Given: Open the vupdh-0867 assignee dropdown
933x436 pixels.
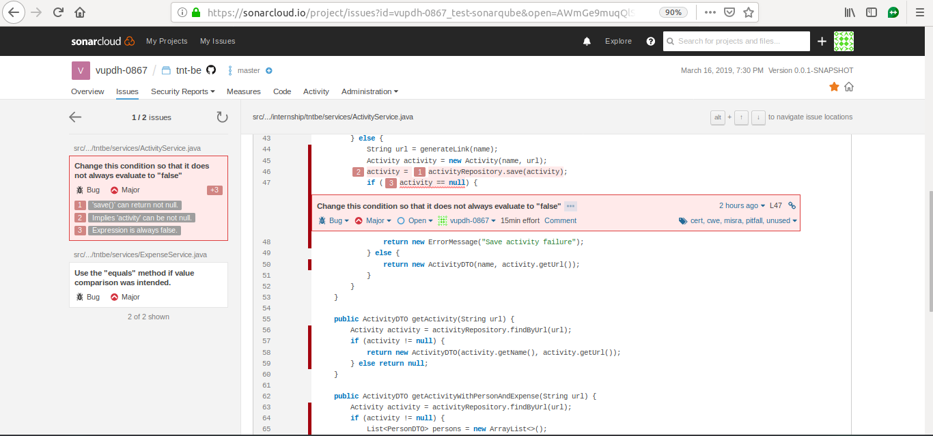Looking at the screenshot, I should 466,220.
